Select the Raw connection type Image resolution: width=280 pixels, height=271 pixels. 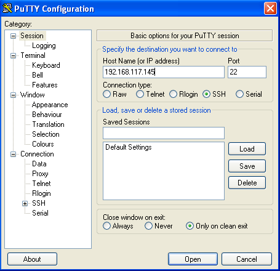(x=106, y=94)
